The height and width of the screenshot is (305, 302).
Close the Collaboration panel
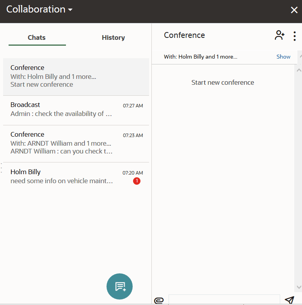(294, 10)
